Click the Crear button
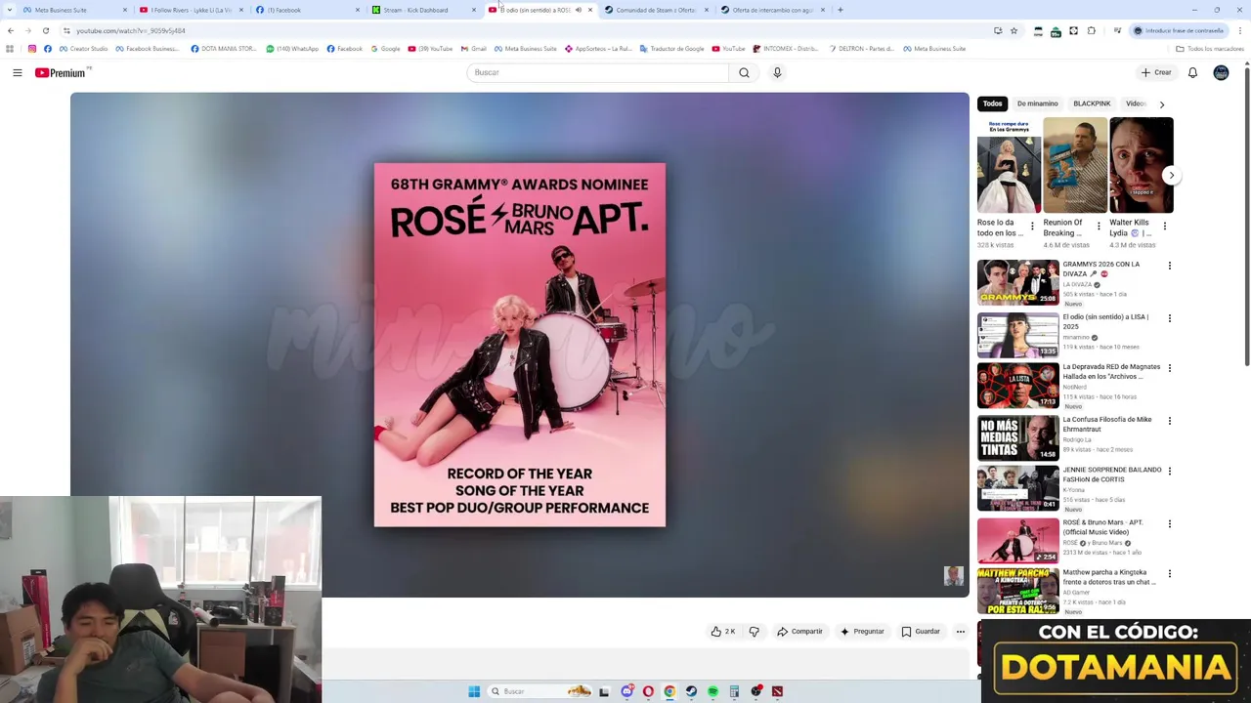 1155,72
